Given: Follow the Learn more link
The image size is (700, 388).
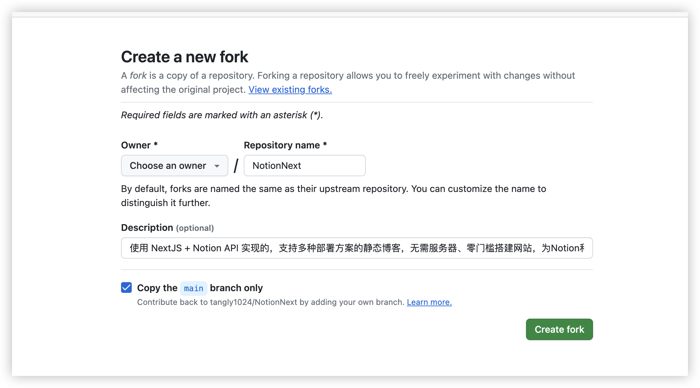Looking at the screenshot, I should [x=429, y=302].
